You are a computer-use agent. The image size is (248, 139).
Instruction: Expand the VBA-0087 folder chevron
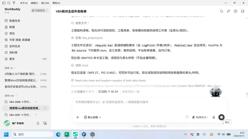pos(36,115)
